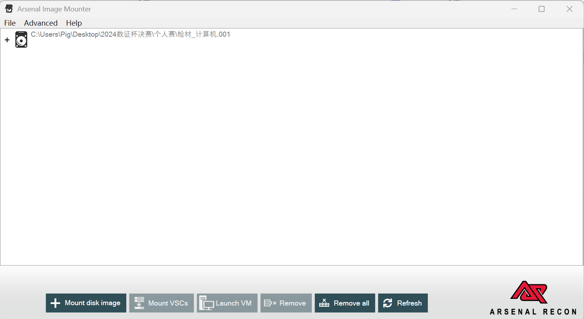584x319 pixels.
Task: Click empty area of the mounted images list
Action: [x=292, y=158]
